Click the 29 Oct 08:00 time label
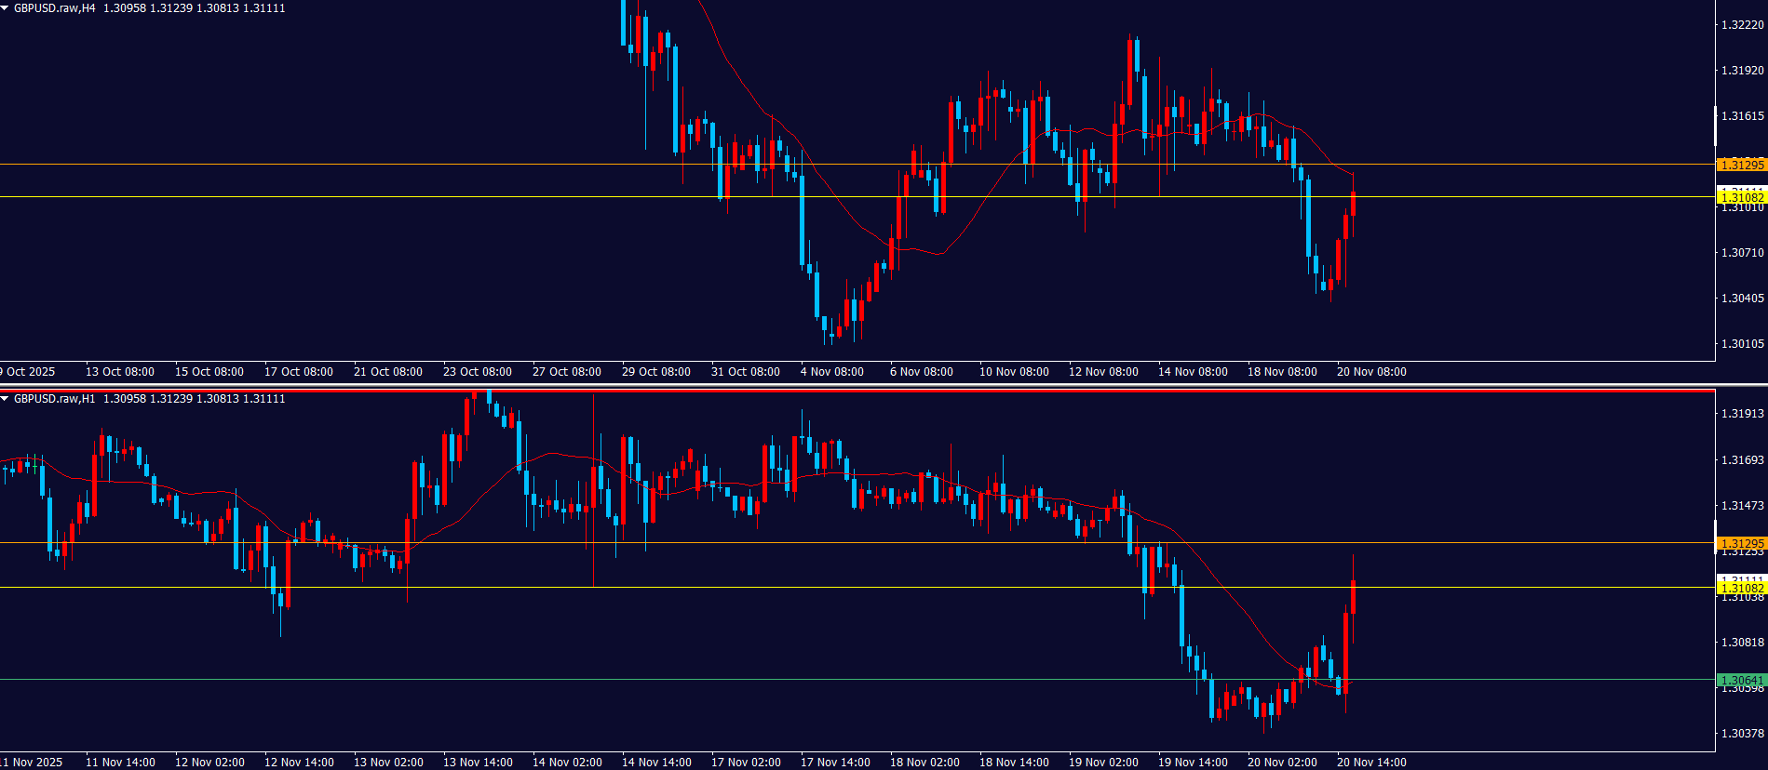 click(x=655, y=372)
